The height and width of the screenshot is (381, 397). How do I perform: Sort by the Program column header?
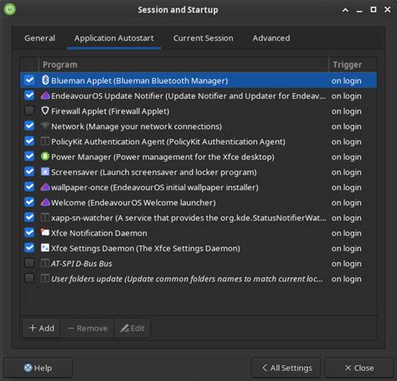183,64
